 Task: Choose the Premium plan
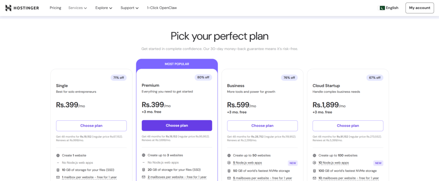(177, 125)
